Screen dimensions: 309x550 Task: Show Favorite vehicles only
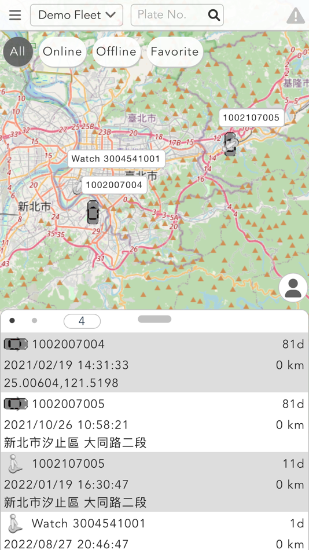coord(175,52)
